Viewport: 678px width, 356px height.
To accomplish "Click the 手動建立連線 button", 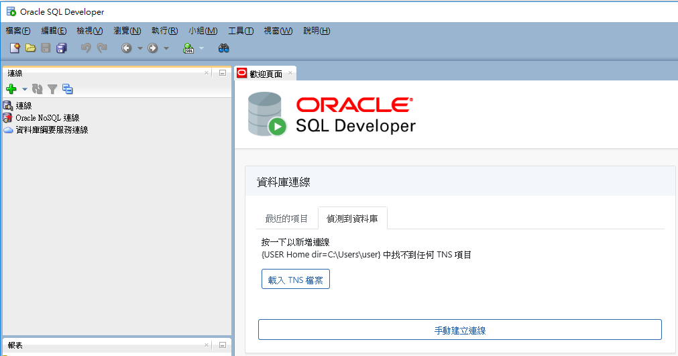I will point(460,331).
